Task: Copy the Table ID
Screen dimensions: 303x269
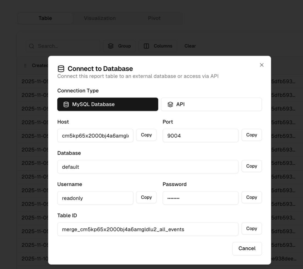Action: click(252, 228)
